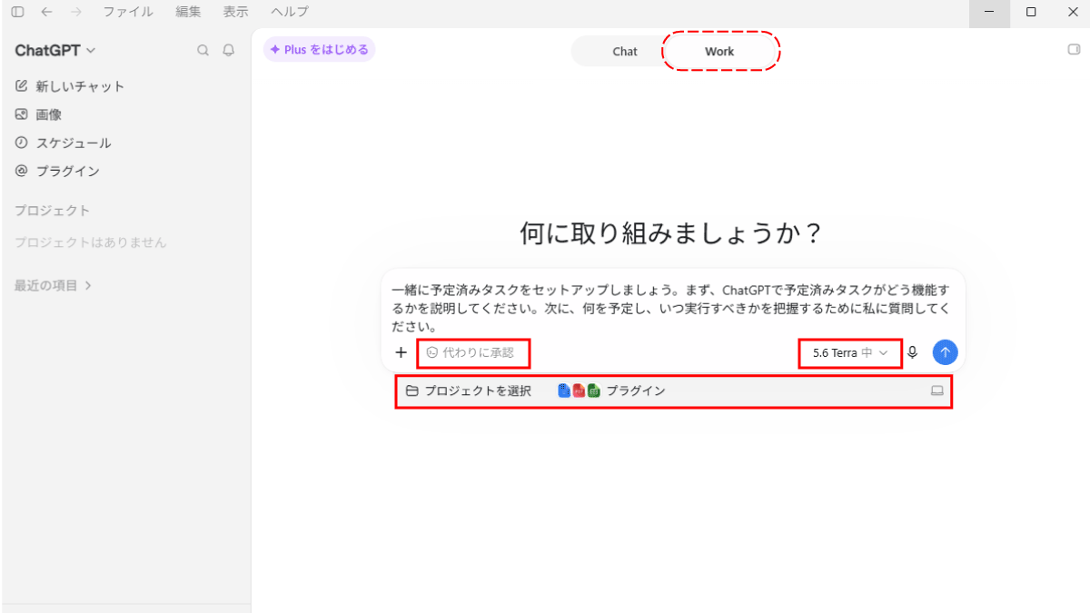Open the 表示 menu
Image resolution: width=1090 pixels, height=613 pixels.
click(x=235, y=12)
